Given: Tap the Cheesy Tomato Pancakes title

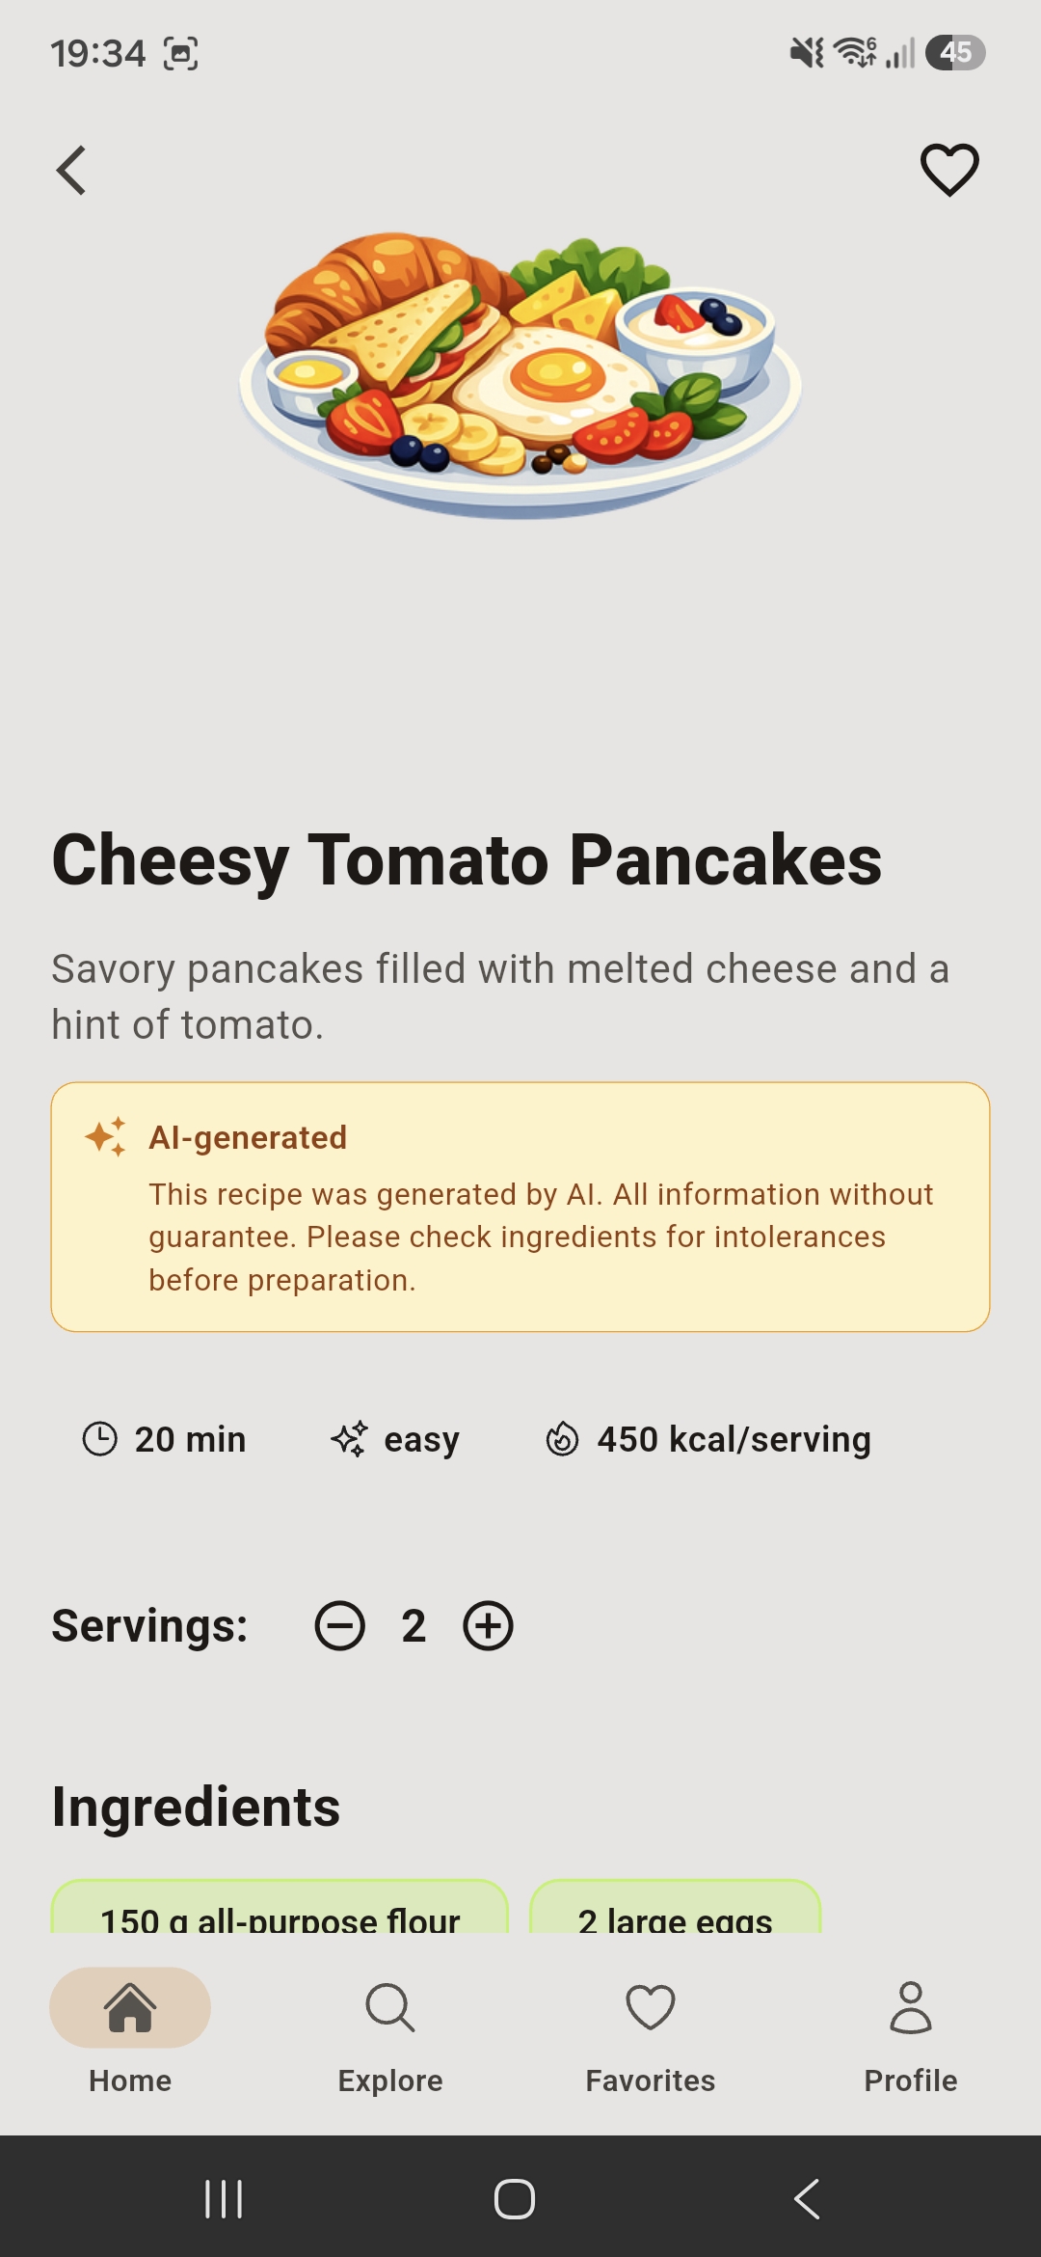Looking at the screenshot, I should tap(467, 859).
